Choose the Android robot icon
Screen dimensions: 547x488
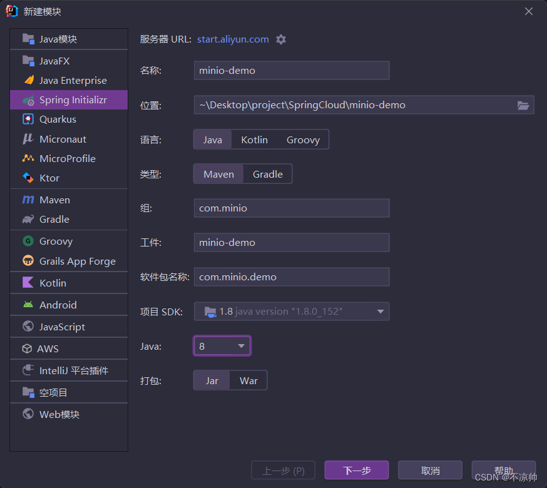28,305
